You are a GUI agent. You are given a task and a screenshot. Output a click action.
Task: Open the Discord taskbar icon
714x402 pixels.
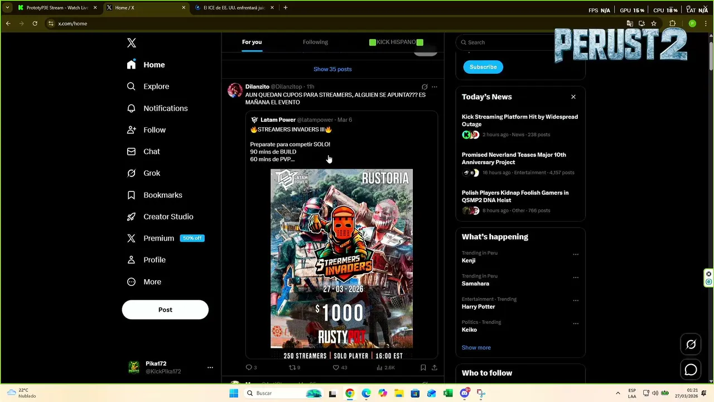coord(464,394)
